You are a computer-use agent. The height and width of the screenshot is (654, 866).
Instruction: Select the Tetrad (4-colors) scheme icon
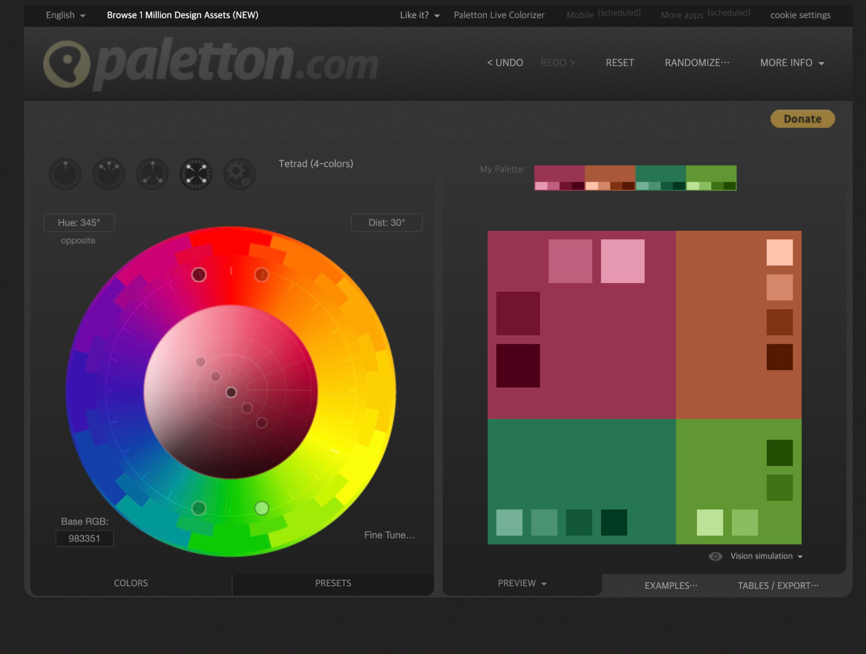click(x=196, y=174)
